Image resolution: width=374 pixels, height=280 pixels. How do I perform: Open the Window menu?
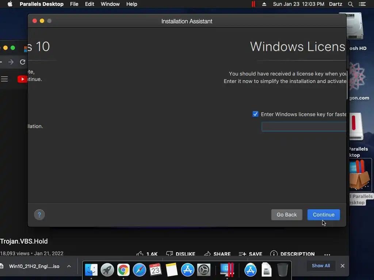click(x=110, y=4)
